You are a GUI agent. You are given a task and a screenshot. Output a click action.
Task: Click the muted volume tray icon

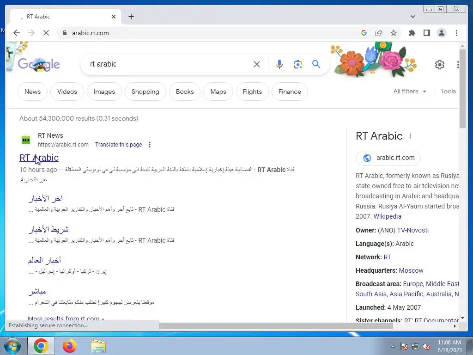click(x=426, y=346)
